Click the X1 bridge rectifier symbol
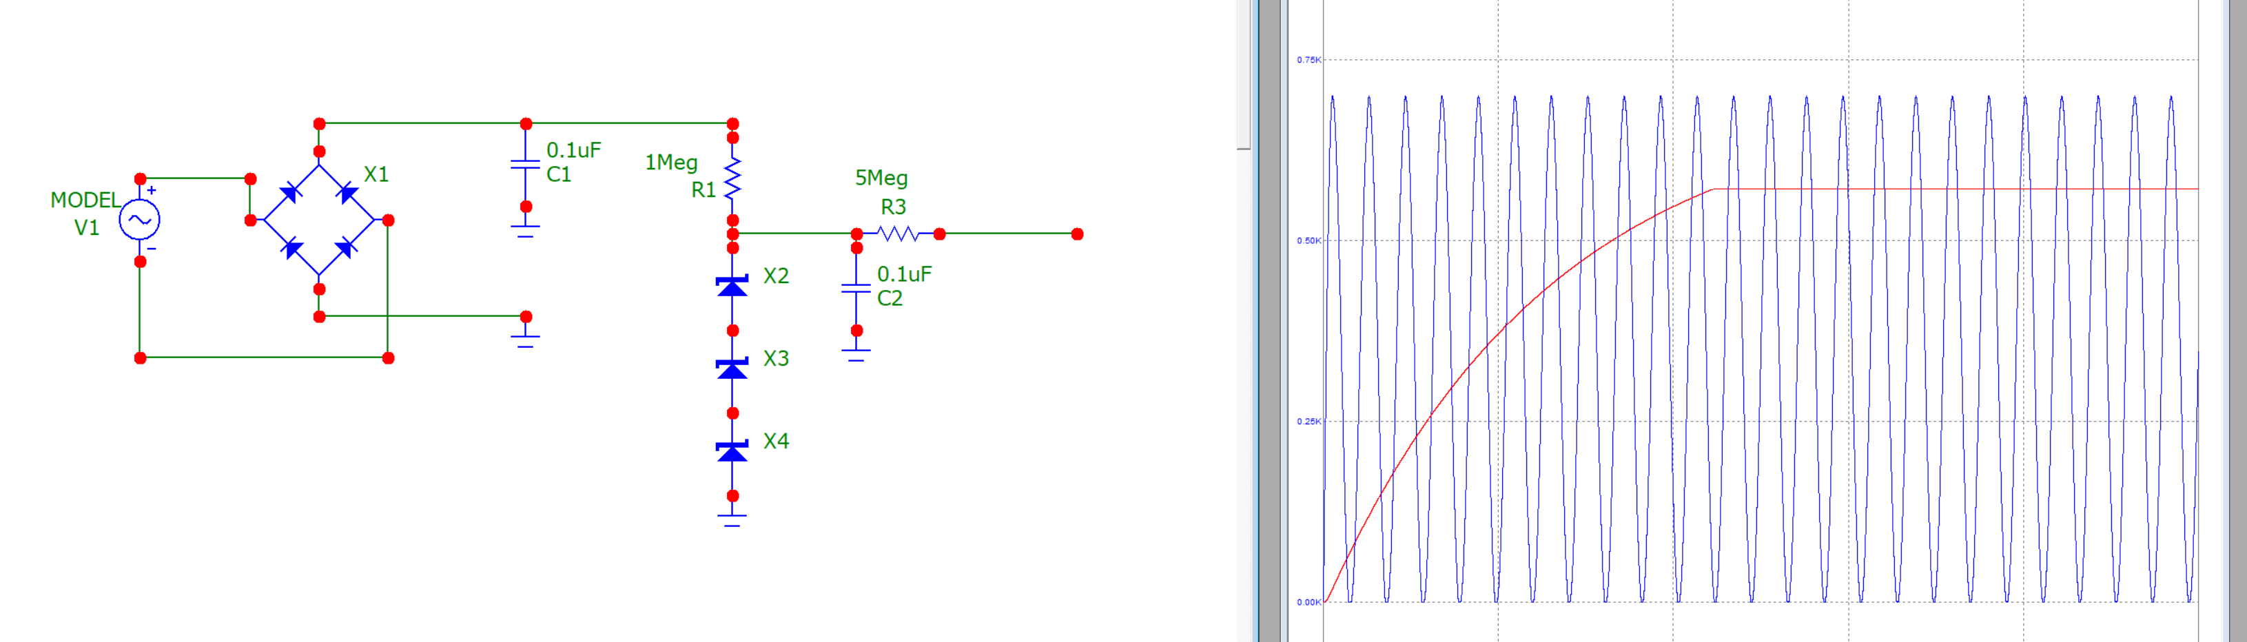 [x=319, y=220]
